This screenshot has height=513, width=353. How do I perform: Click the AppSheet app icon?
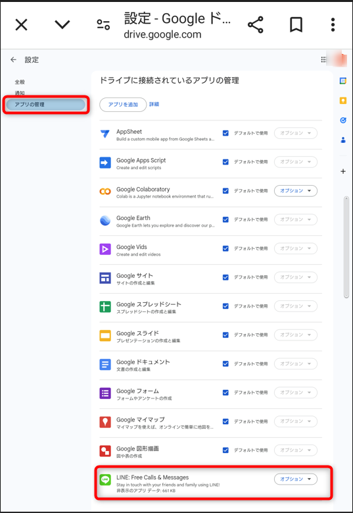(x=105, y=134)
